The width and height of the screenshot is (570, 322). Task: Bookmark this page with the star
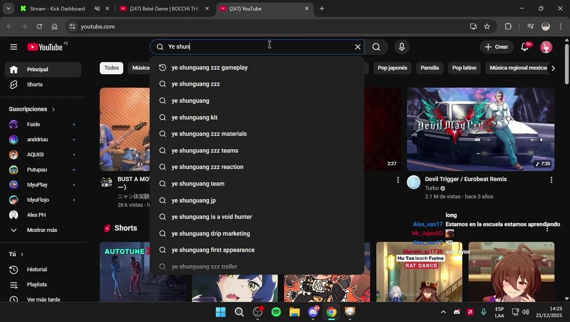click(487, 26)
